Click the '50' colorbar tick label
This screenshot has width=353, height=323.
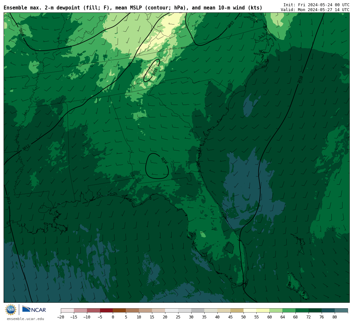point(244,317)
